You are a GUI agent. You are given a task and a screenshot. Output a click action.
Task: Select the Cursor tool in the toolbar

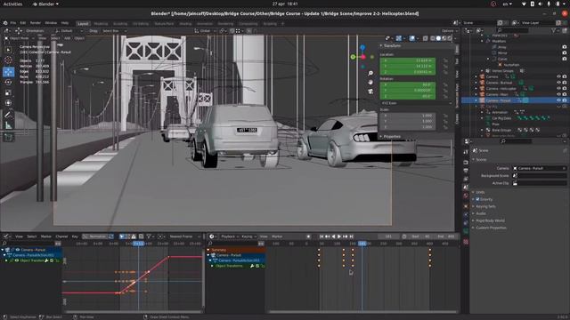point(8,60)
